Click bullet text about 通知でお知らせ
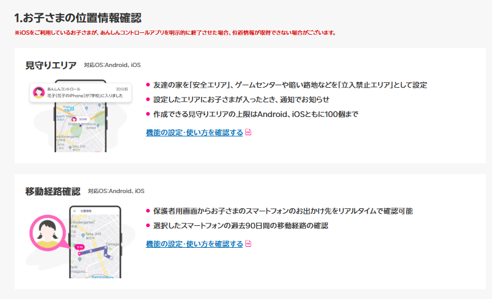 (x=241, y=100)
